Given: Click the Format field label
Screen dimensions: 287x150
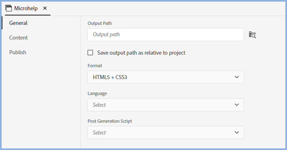Looking at the screenshot, I should coord(95,66).
